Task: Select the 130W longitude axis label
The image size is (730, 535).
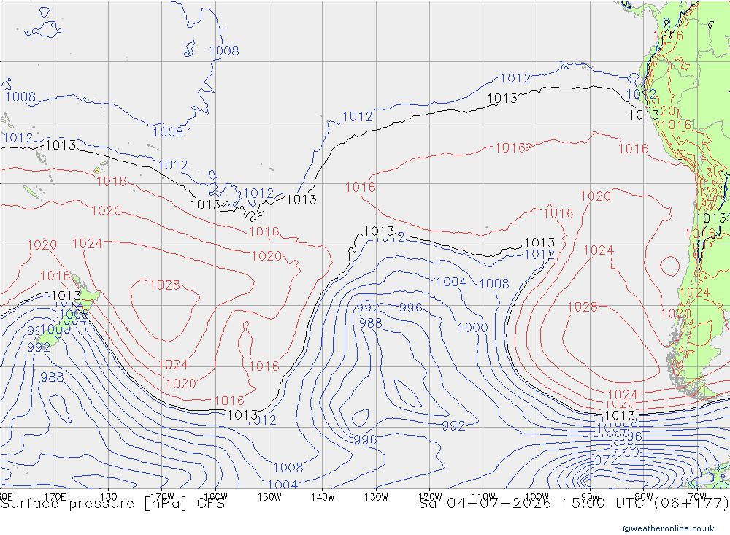Action: 376,497
